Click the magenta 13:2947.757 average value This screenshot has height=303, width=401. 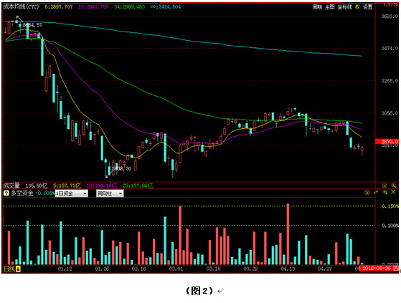(x=93, y=7)
